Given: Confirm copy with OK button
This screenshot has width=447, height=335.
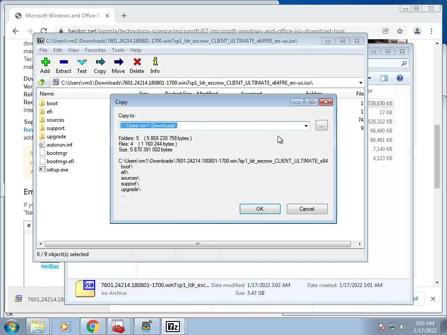Looking at the screenshot, I should tap(260, 209).
